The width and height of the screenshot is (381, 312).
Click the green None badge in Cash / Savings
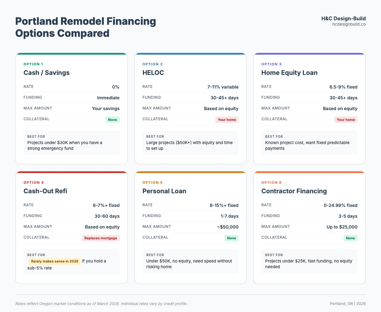coord(112,120)
